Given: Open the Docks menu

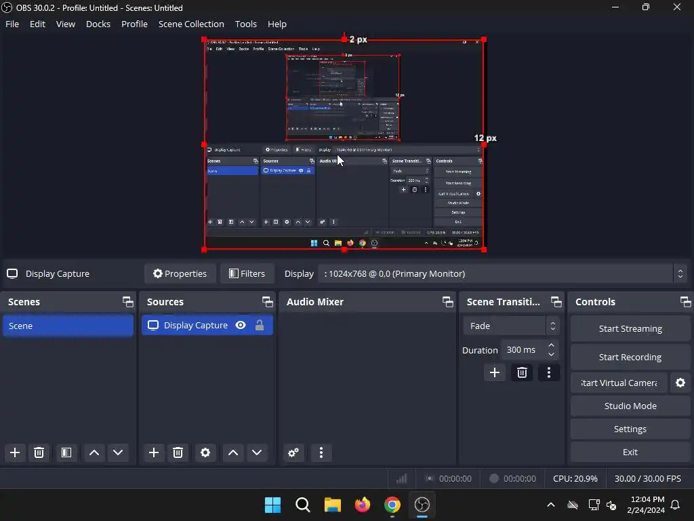Looking at the screenshot, I should pos(98,24).
